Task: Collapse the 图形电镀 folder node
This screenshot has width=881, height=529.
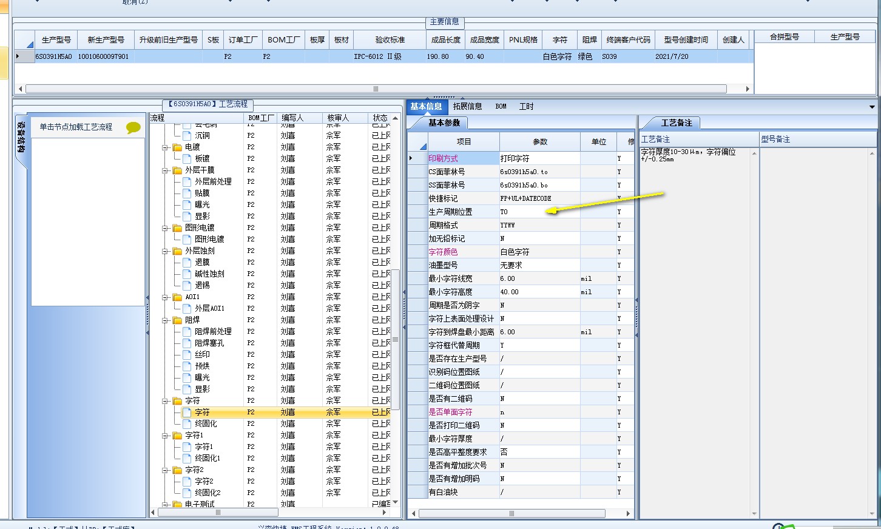Action: click(165, 228)
